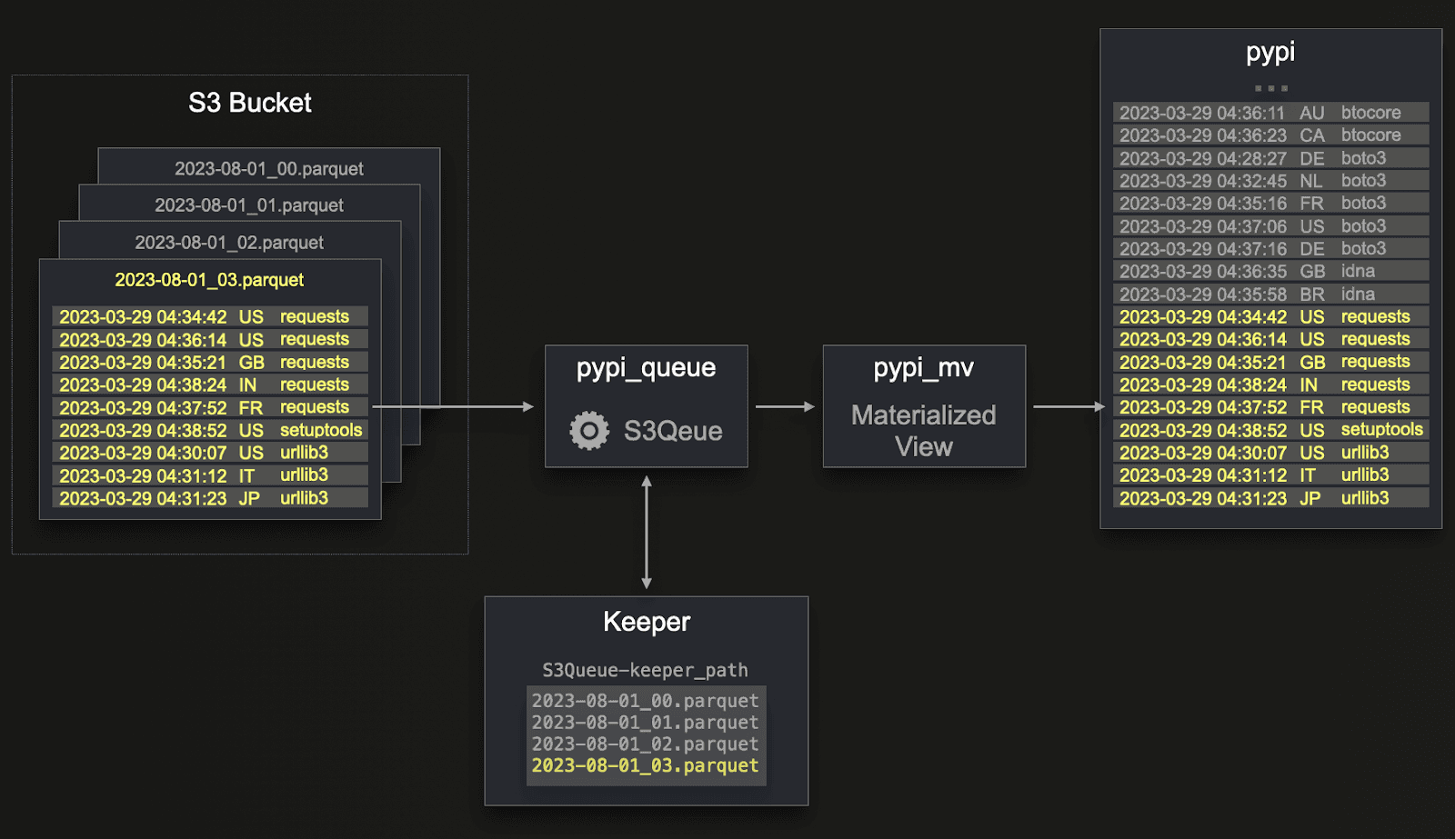The width and height of the screenshot is (1455, 839).
Task: Click the JP urllib3 row in pypi table
Action: [x=1271, y=498]
